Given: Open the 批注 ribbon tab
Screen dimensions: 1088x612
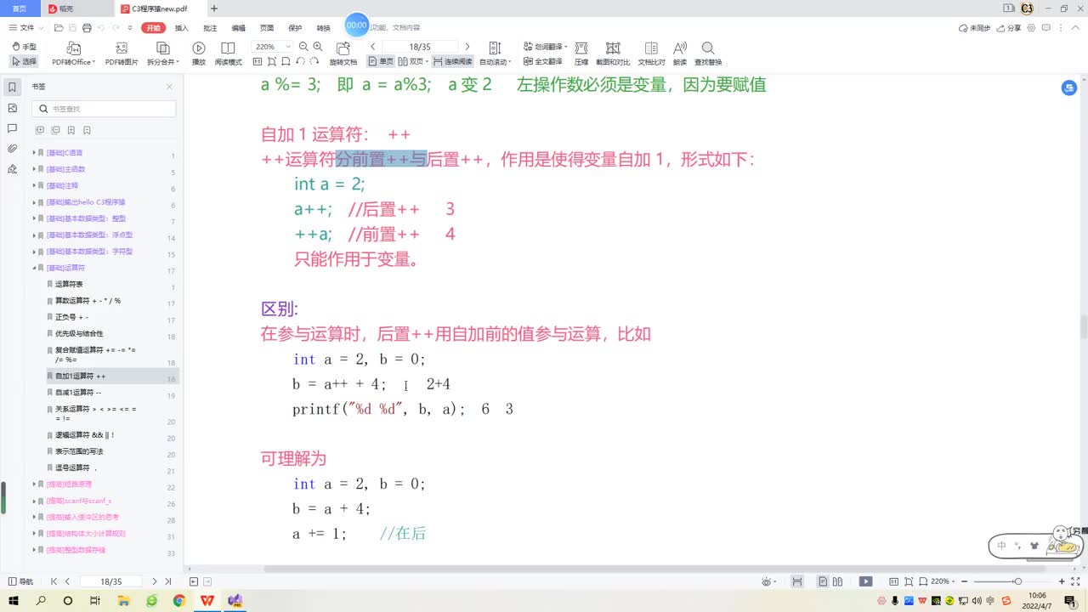Looking at the screenshot, I should 210,27.
